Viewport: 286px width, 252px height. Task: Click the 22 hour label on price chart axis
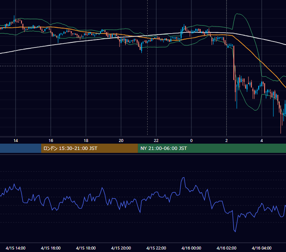pyautogui.click(x=156, y=141)
